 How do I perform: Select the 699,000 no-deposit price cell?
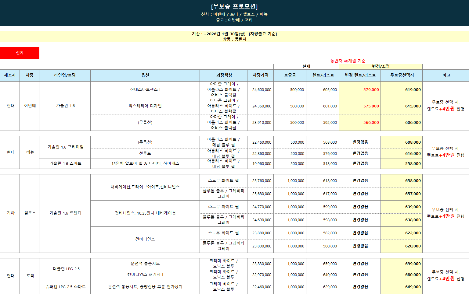coord(413,264)
